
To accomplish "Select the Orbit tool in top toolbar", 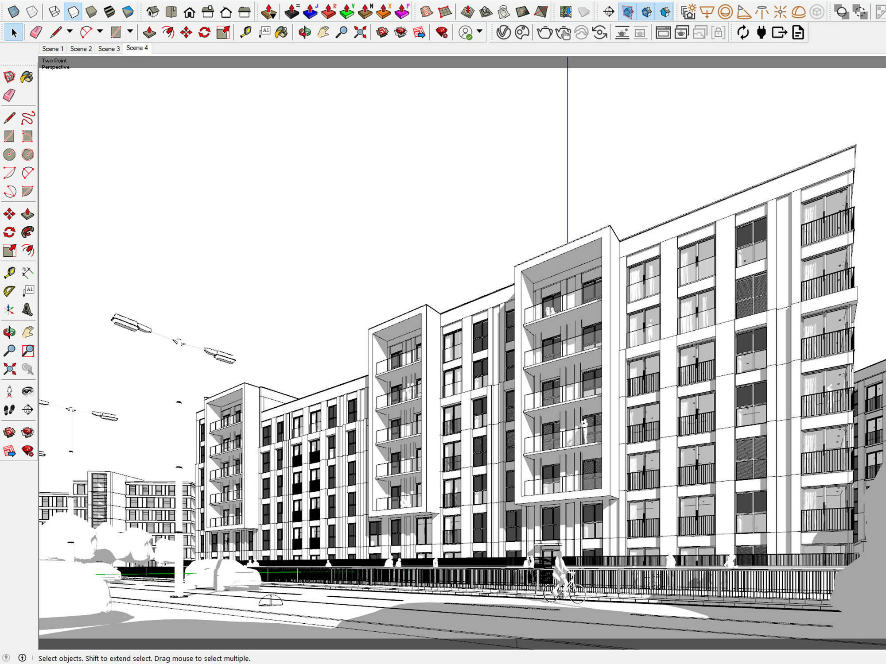I will pos(305,32).
